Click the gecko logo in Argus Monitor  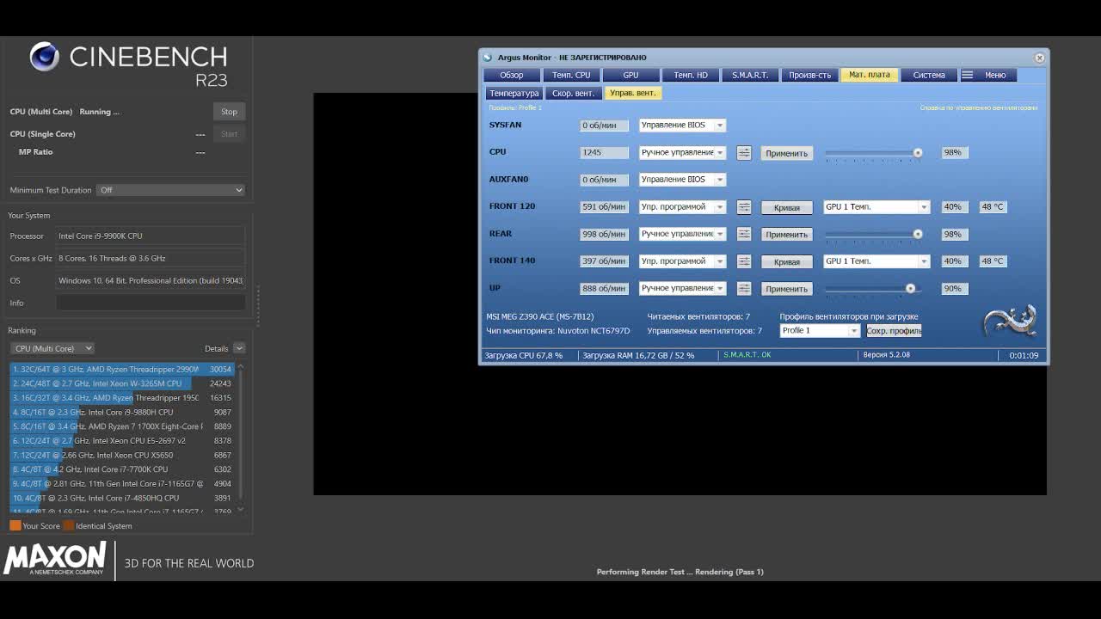(x=1011, y=321)
